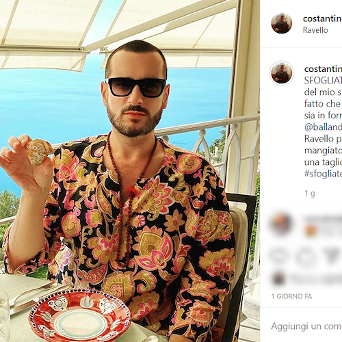This screenshot has height=342, width=342.
Task: Click the caption author's profile picture
Action: coord(282,73)
